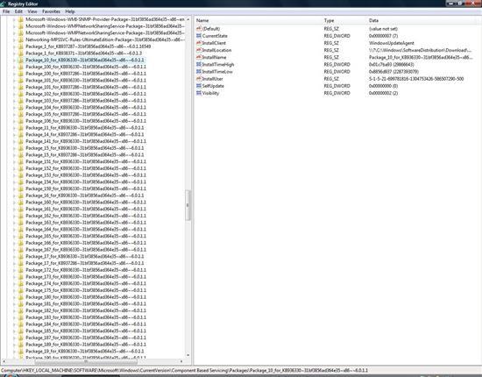Click the Visibility DWORD value icon
The height and width of the screenshot is (377, 482).
[199, 93]
